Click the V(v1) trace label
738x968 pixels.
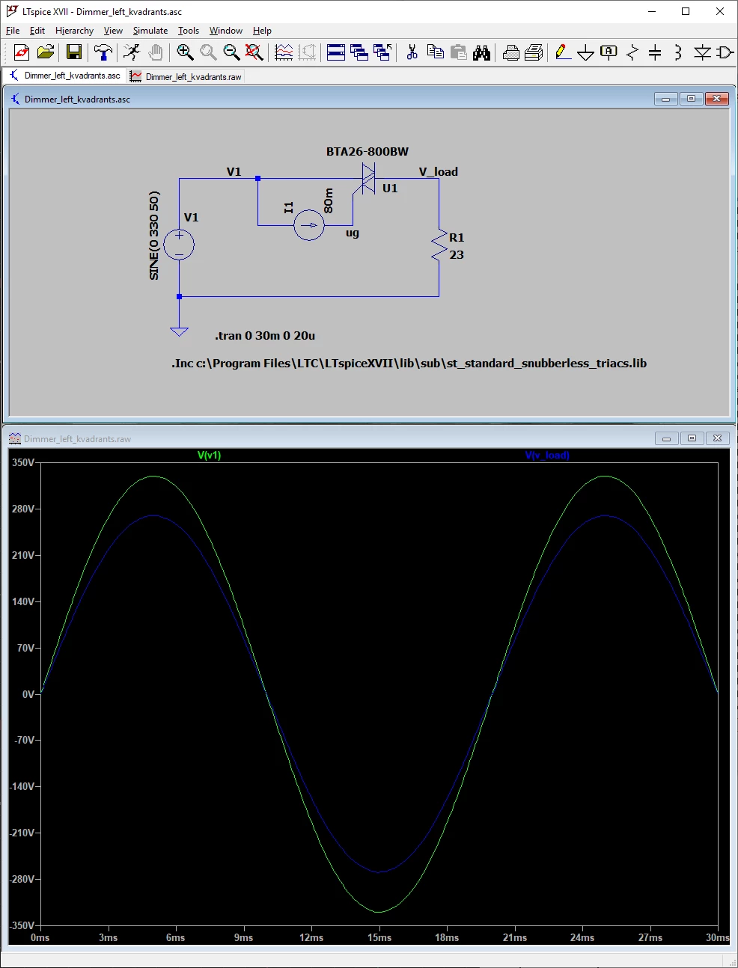[x=210, y=455]
